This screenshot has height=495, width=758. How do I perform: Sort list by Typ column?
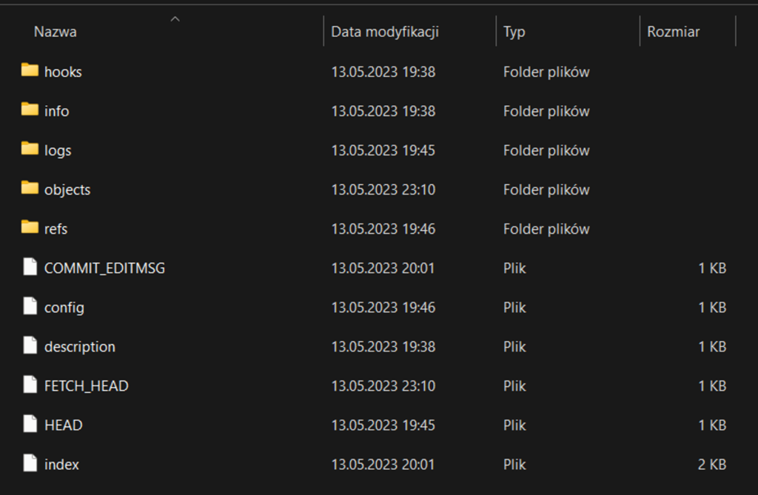point(514,32)
